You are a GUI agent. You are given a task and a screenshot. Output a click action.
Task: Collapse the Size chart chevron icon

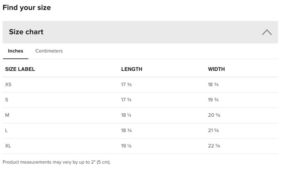tap(267, 32)
